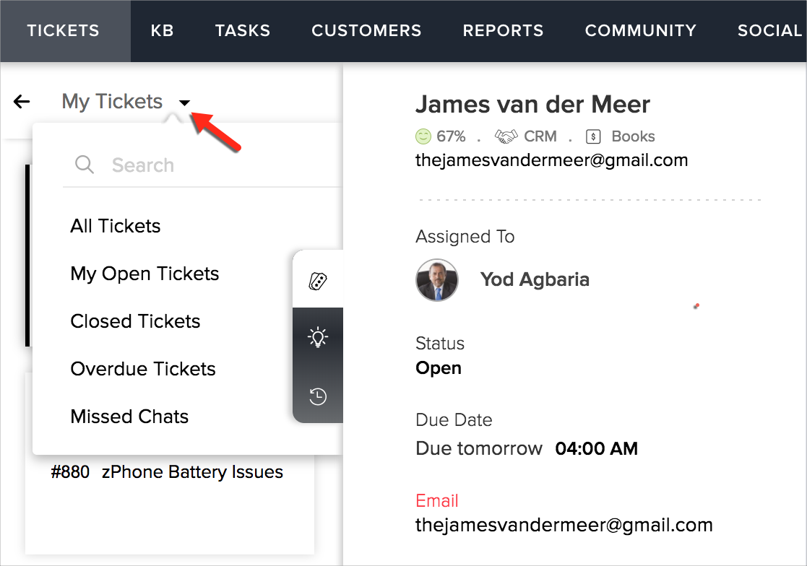Click the CRM handshake icon
807x566 pixels.
(506, 136)
